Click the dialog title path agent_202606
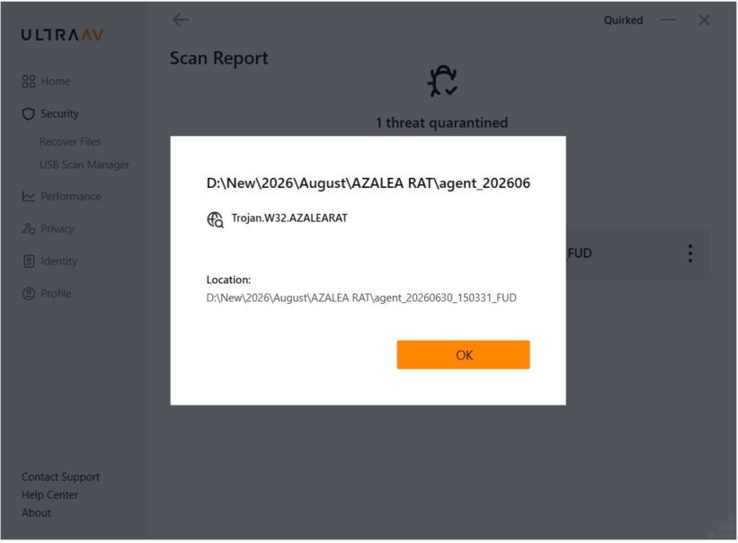 [368, 182]
